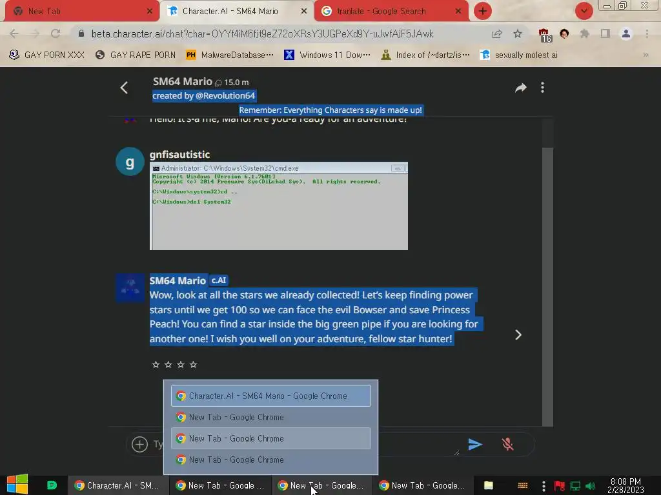Open the cmd.exe screenshot image in the chat

coord(279,206)
